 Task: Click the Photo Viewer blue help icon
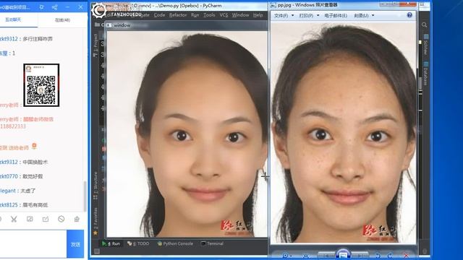(409, 15)
